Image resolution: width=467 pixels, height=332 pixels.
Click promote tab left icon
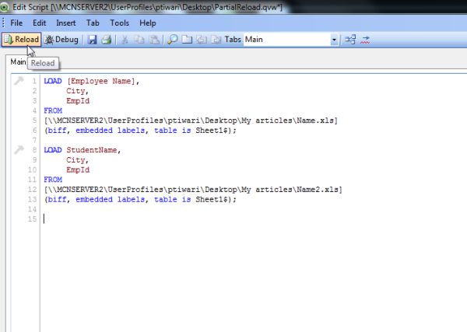point(202,40)
